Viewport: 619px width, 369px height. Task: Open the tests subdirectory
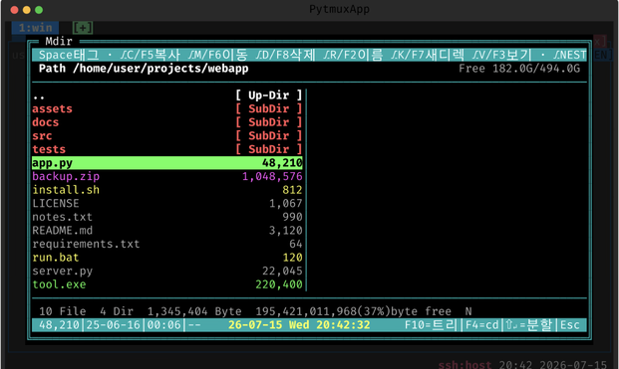167,149
